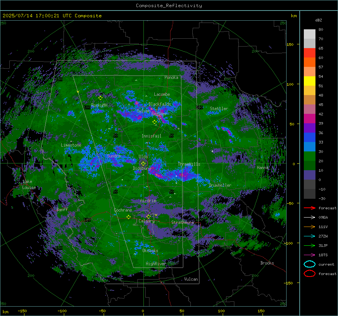Click the Drumheller city label
The width and height of the screenshot is (338, 316).
(x=220, y=185)
